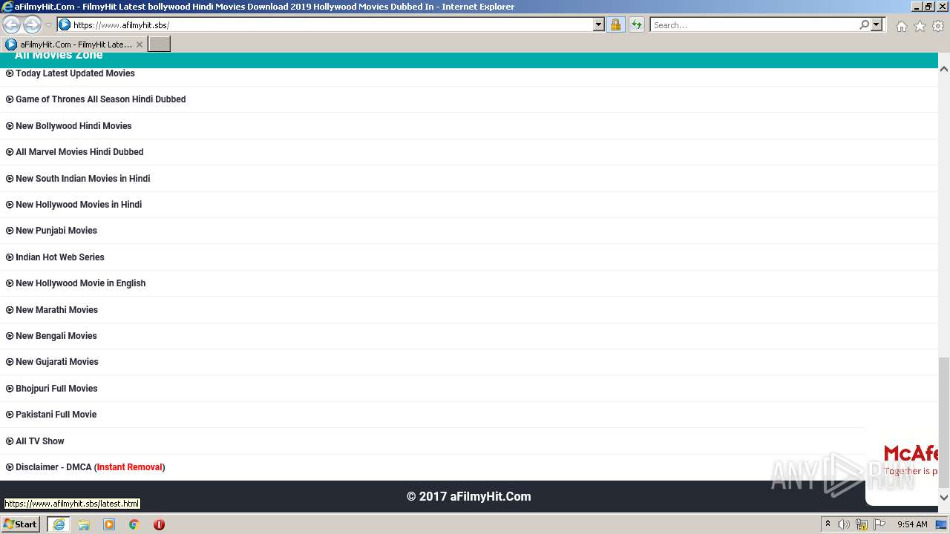This screenshot has height=534, width=950.
Task: Click the Search box in toolbar
Action: click(754, 24)
